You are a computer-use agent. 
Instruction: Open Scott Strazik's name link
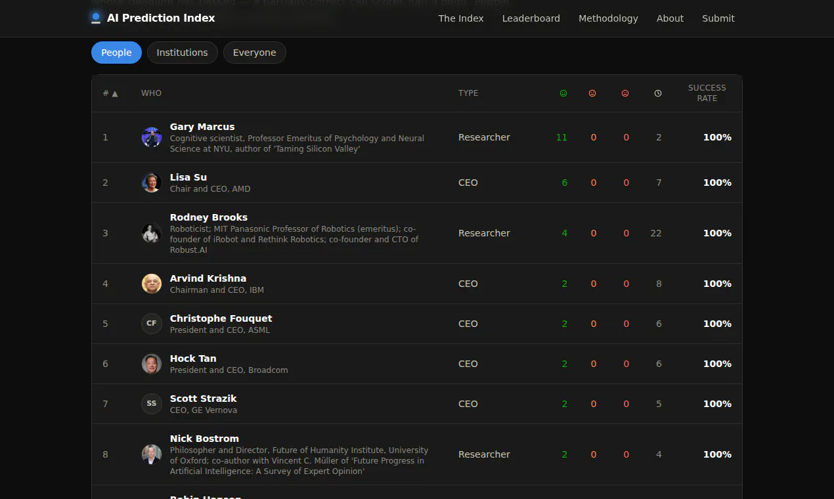pos(204,399)
